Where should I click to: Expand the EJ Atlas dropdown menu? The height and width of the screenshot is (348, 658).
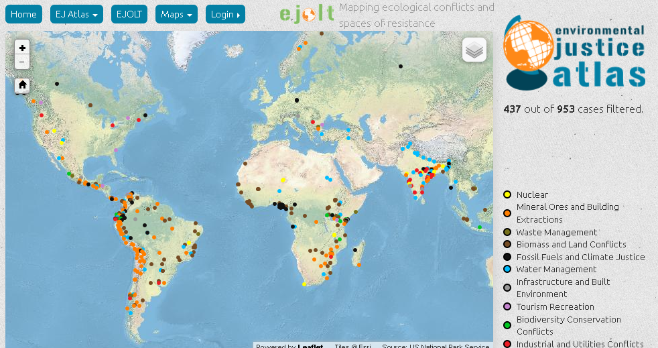(76, 14)
